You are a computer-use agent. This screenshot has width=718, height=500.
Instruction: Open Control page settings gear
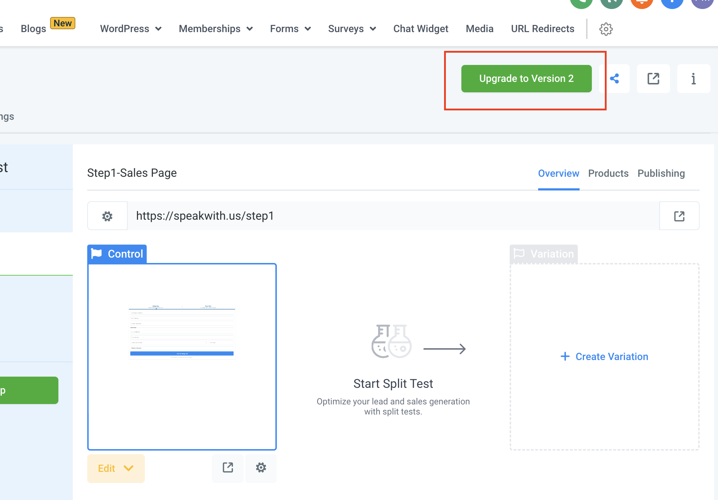[261, 468]
